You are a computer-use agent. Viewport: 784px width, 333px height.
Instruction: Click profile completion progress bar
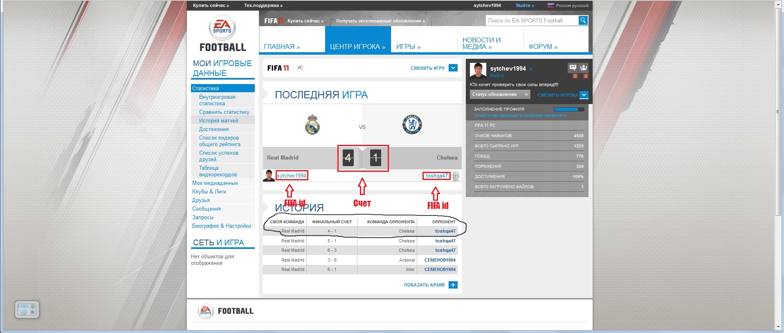[569, 109]
